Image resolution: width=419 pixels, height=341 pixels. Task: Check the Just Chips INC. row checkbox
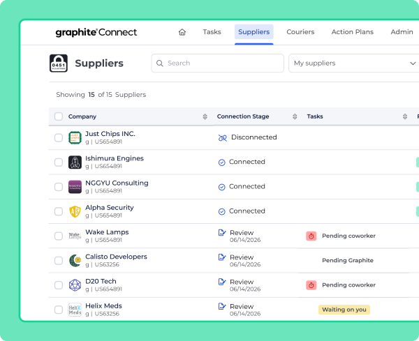[59, 137]
